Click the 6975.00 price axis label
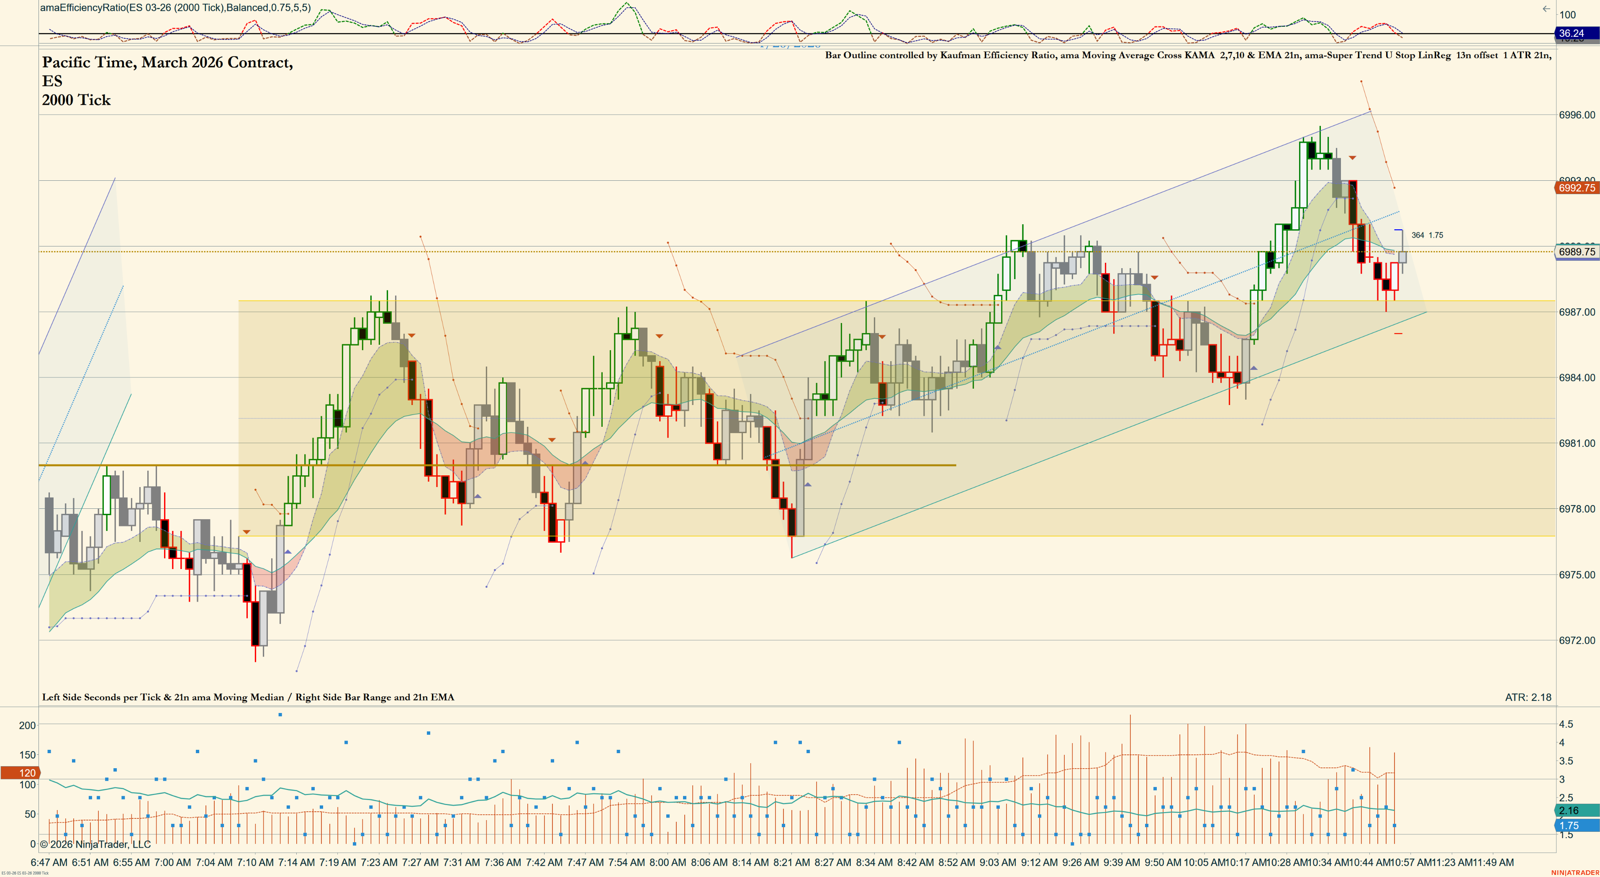The height and width of the screenshot is (877, 1600). click(x=1577, y=575)
